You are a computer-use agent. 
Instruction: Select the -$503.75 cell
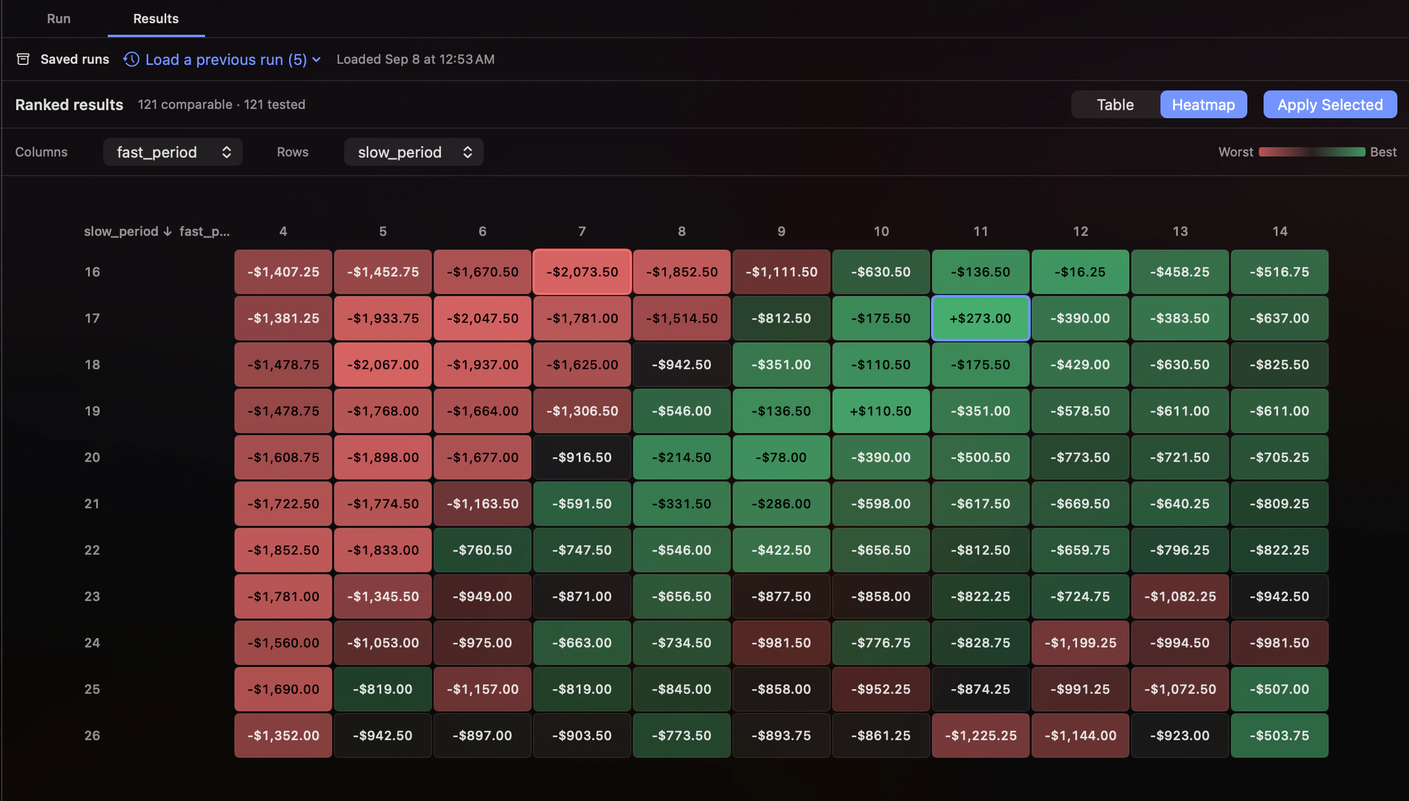coord(1279,736)
